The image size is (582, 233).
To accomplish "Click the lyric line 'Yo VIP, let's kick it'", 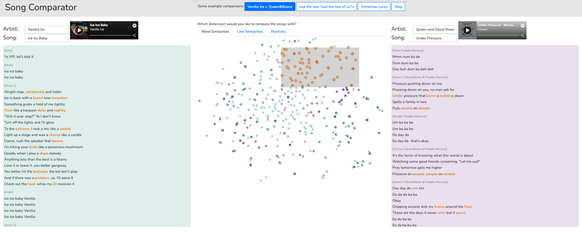I will (x=19, y=57).
